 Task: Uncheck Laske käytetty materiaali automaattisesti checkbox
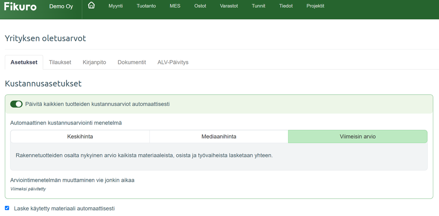pyautogui.click(x=7, y=208)
